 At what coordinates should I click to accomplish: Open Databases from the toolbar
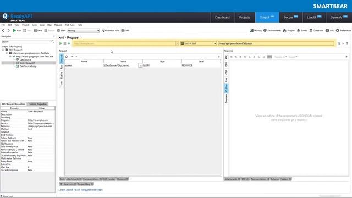[x=317, y=31]
